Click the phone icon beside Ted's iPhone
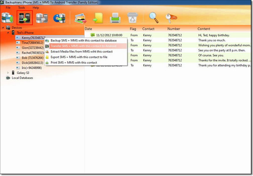This screenshot has width=253, height=176. [x=13, y=32]
